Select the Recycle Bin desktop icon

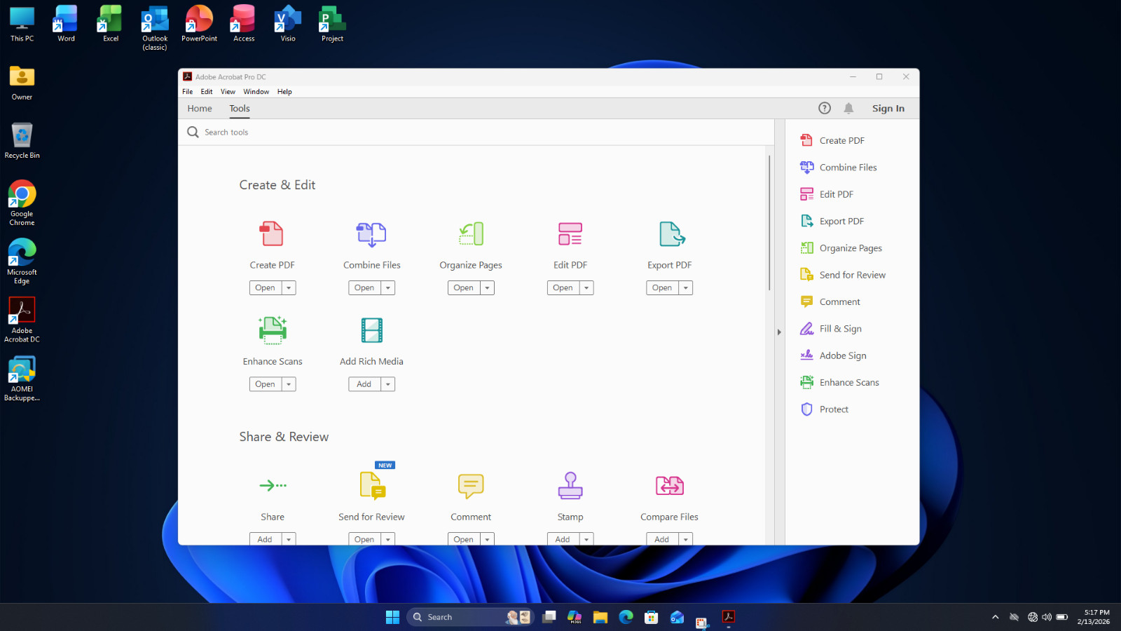coord(22,140)
